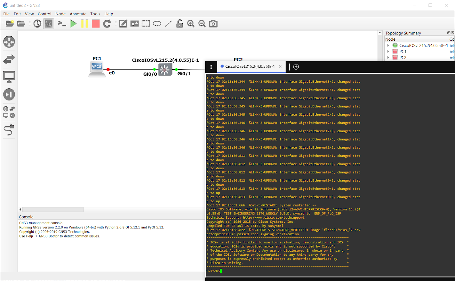Open the Help menu
This screenshot has width=455, height=281.
109,14
